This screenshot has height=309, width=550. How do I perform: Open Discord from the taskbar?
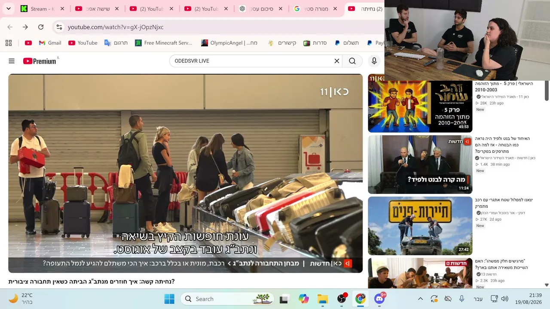click(379, 299)
